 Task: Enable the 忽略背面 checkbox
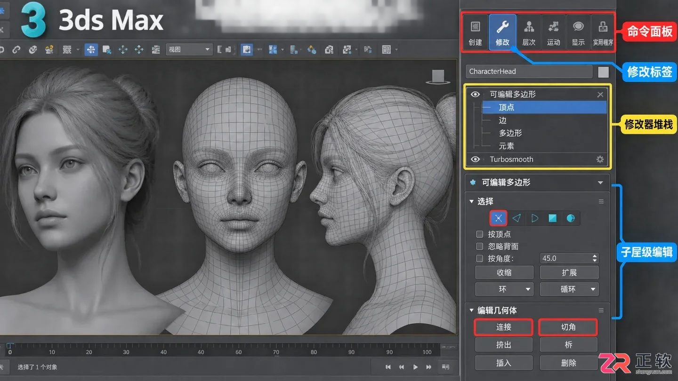click(x=480, y=246)
